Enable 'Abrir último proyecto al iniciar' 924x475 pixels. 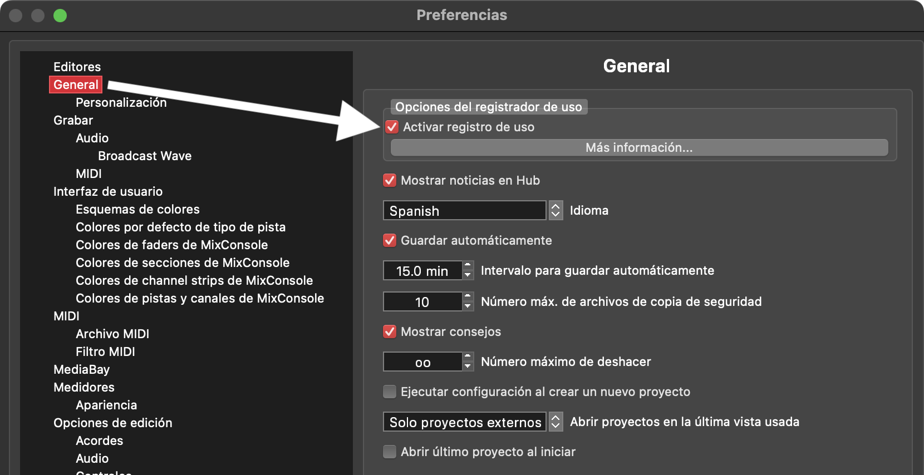[390, 452]
